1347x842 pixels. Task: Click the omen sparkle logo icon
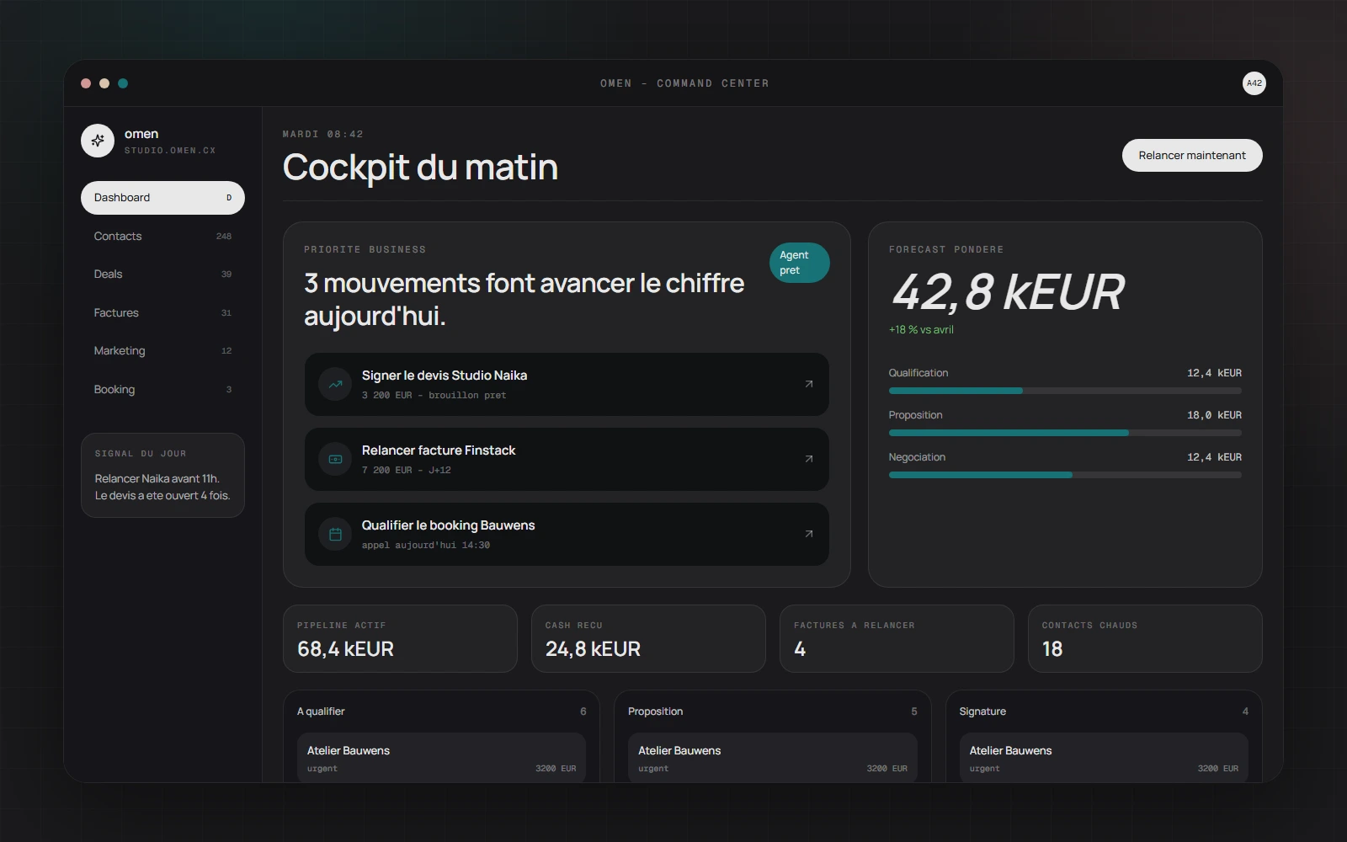click(x=98, y=141)
